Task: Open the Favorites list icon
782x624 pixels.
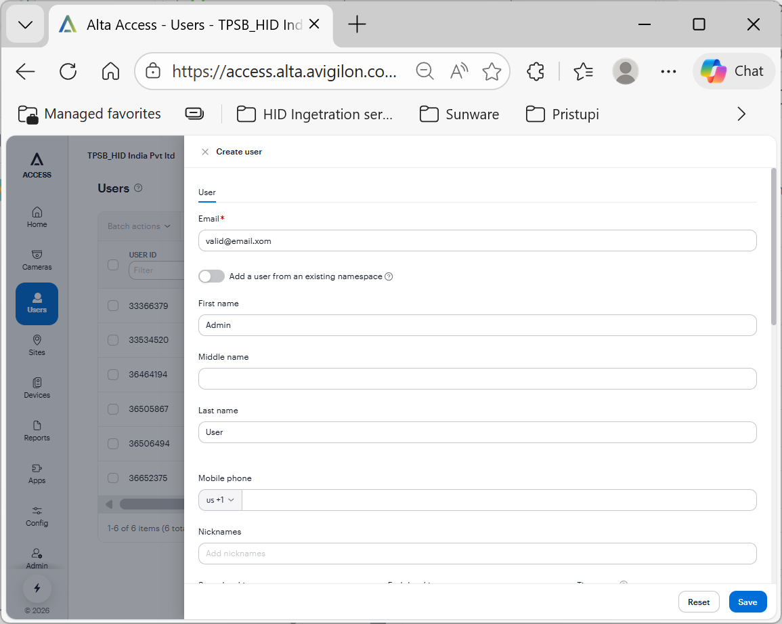Action: point(583,71)
